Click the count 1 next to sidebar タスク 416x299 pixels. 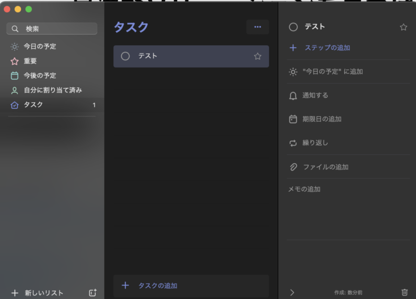pyautogui.click(x=94, y=105)
